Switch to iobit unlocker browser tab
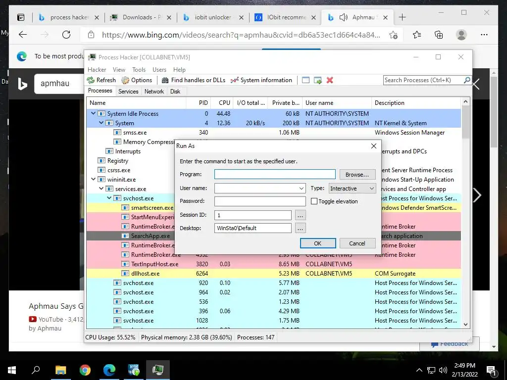Viewport: 507px width, 380px height. [213, 17]
